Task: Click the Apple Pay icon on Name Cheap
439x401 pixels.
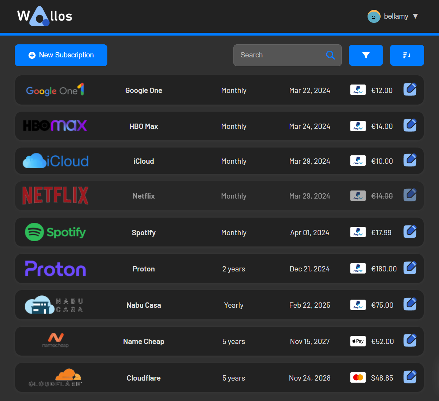Action: tap(358, 341)
